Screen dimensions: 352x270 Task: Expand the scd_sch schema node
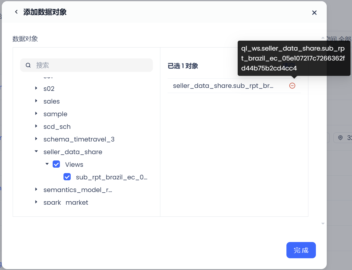coord(36,126)
